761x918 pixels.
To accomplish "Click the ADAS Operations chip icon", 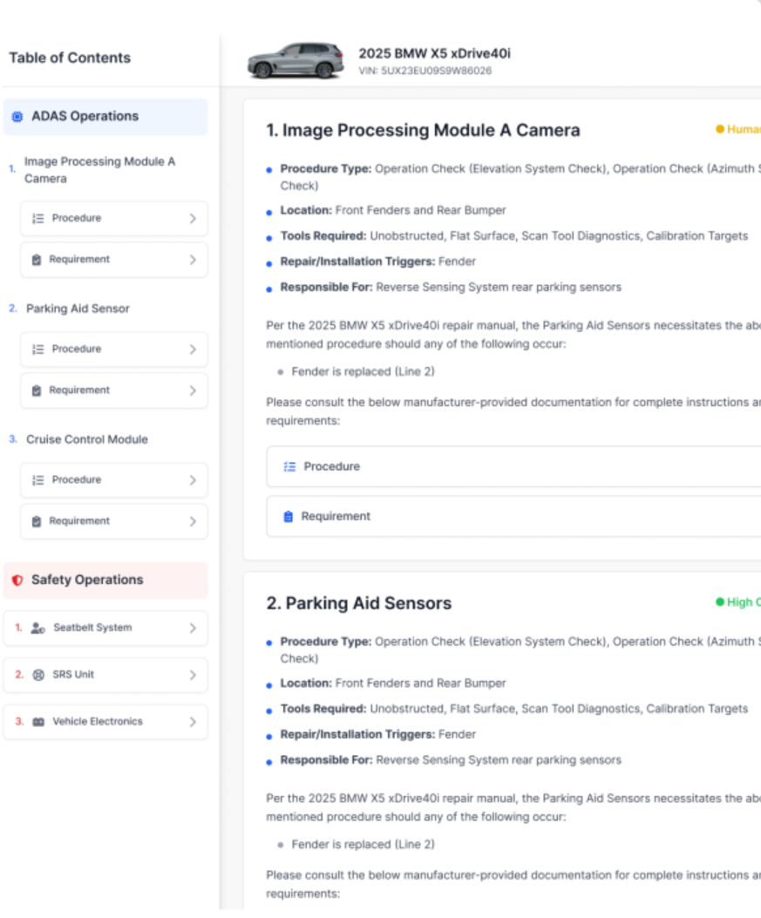I will coord(17,117).
